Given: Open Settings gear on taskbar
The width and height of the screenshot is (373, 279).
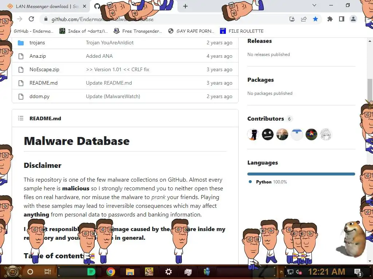Looking at the screenshot, I should click(168, 272).
